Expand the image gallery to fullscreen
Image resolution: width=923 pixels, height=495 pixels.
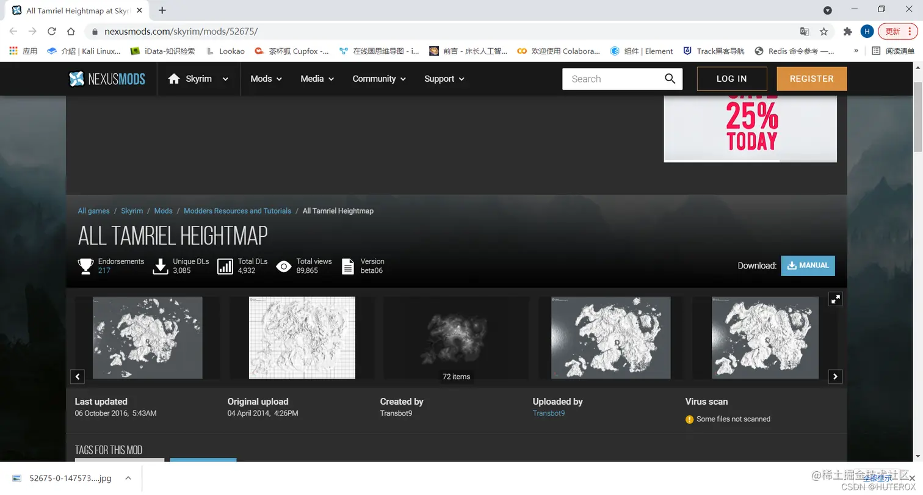835,298
